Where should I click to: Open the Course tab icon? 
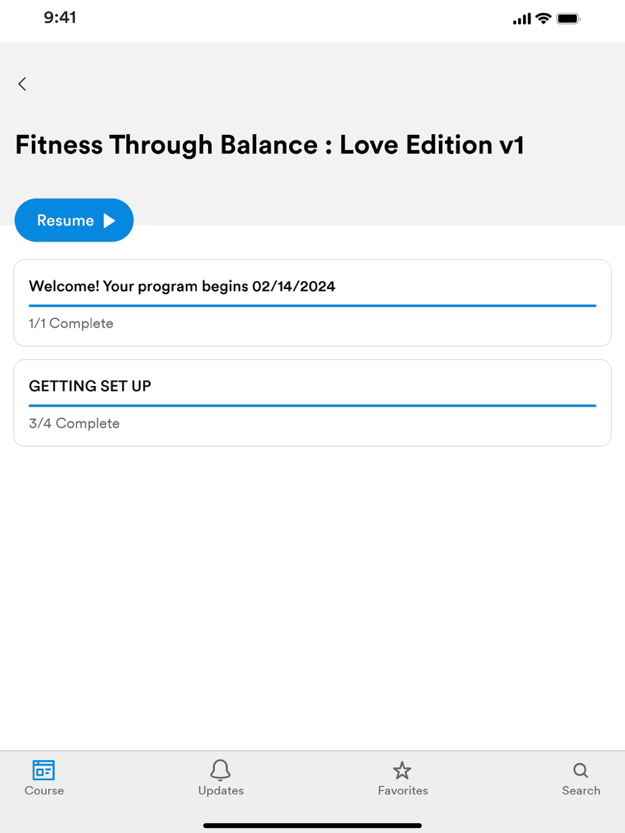44,769
